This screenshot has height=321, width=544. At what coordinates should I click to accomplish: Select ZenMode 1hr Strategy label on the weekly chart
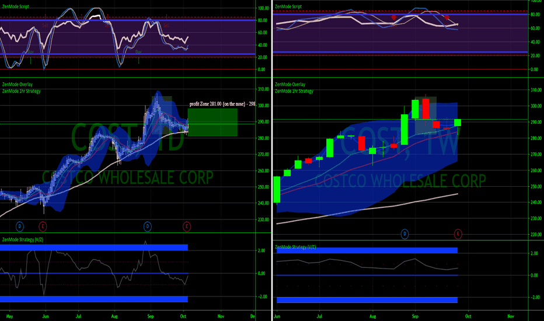(294, 91)
